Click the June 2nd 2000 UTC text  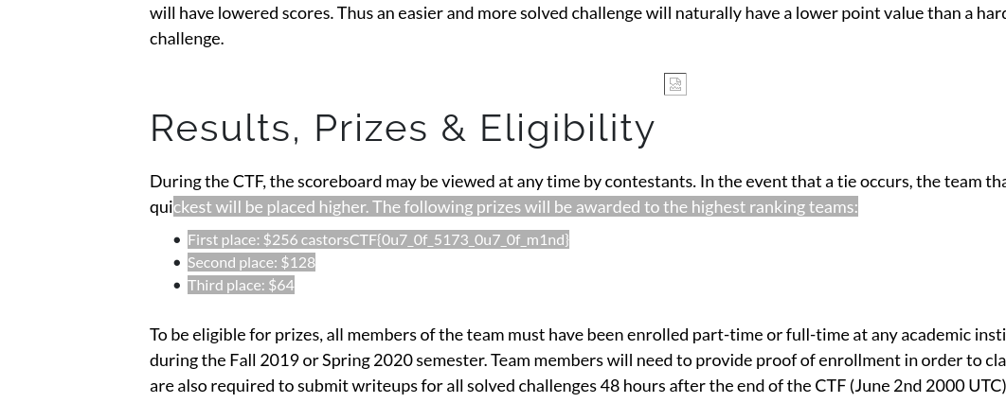click(x=927, y=386)
